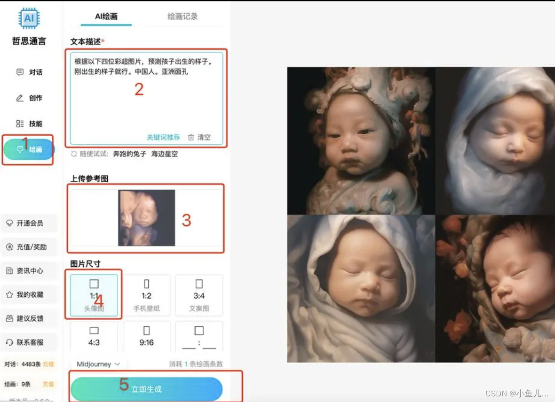Switch to the 绘画记录 tab

184,15
